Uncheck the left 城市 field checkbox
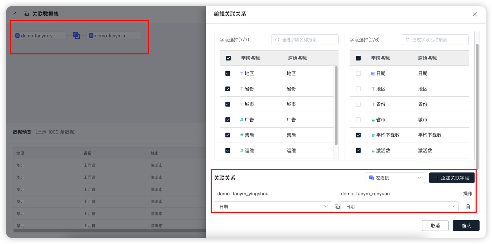492x244 pixels. [228, 104]
